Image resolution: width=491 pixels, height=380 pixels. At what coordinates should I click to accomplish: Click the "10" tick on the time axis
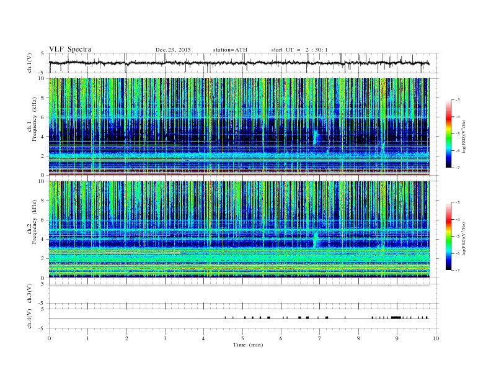pos(436,338)
